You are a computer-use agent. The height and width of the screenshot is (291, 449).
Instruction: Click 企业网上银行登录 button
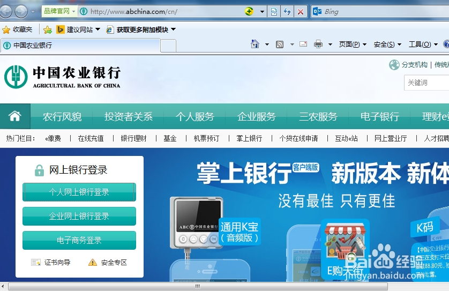tap(79, 216)
